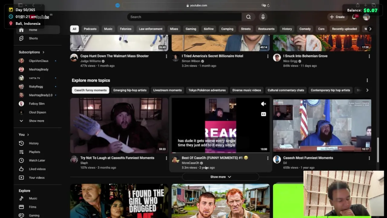Open Watch Later in sidebar

[37, 160]
